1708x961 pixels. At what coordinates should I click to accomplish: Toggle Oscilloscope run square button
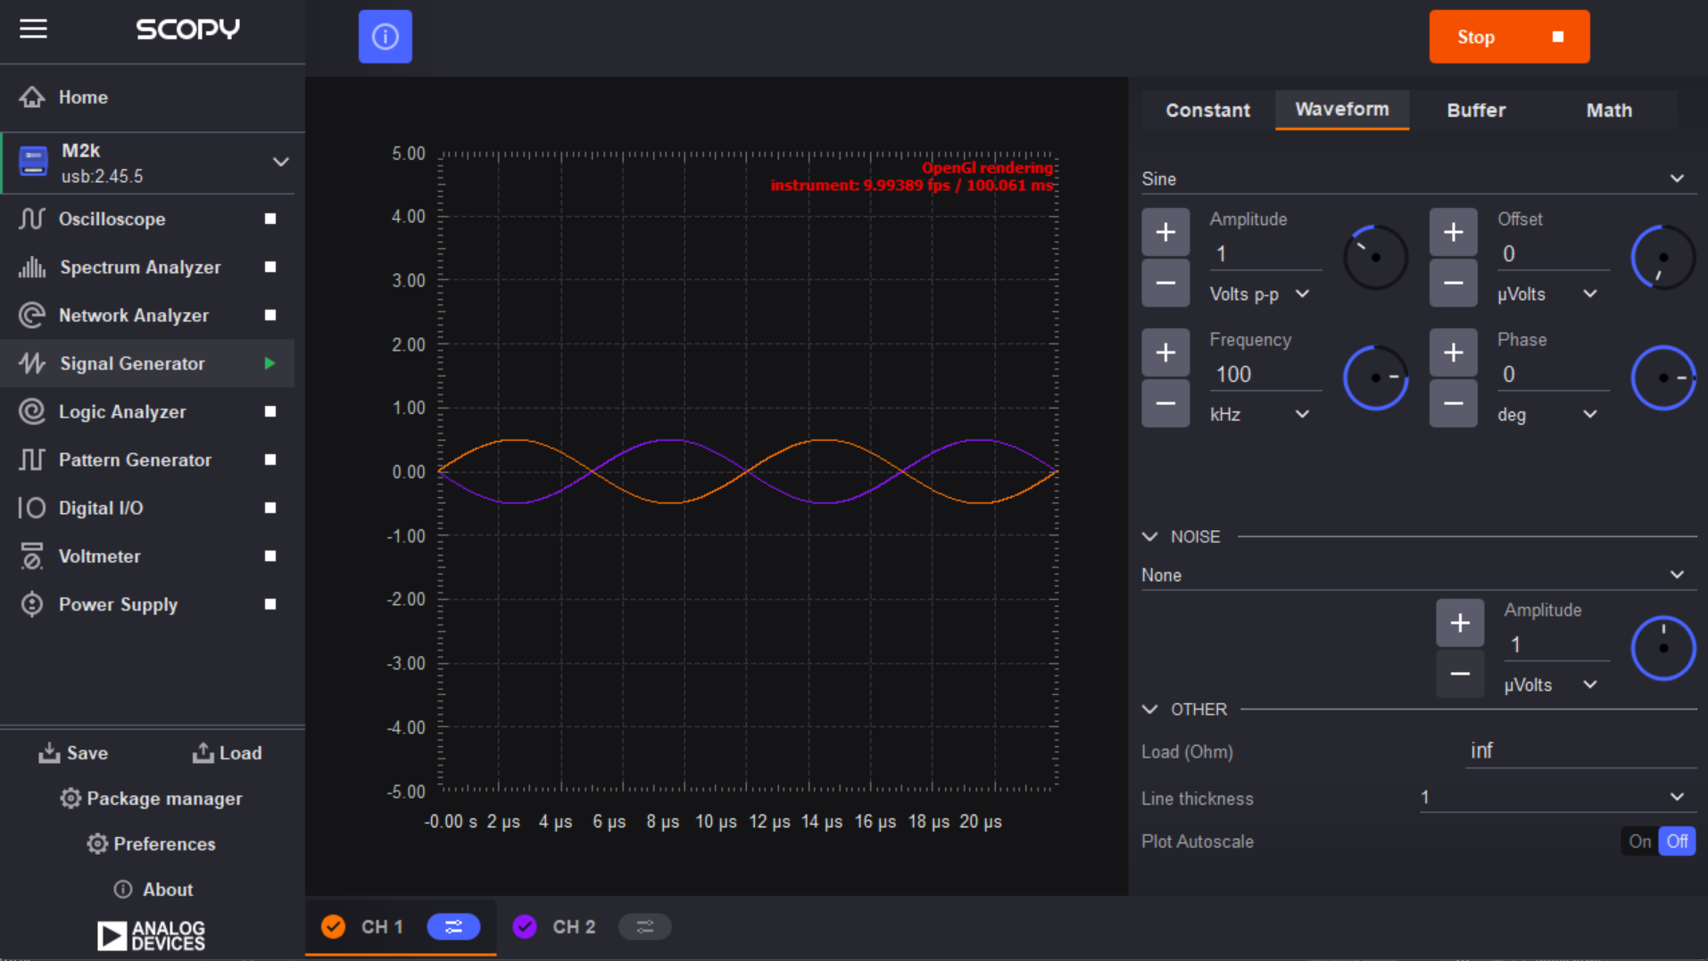(270, 219)
